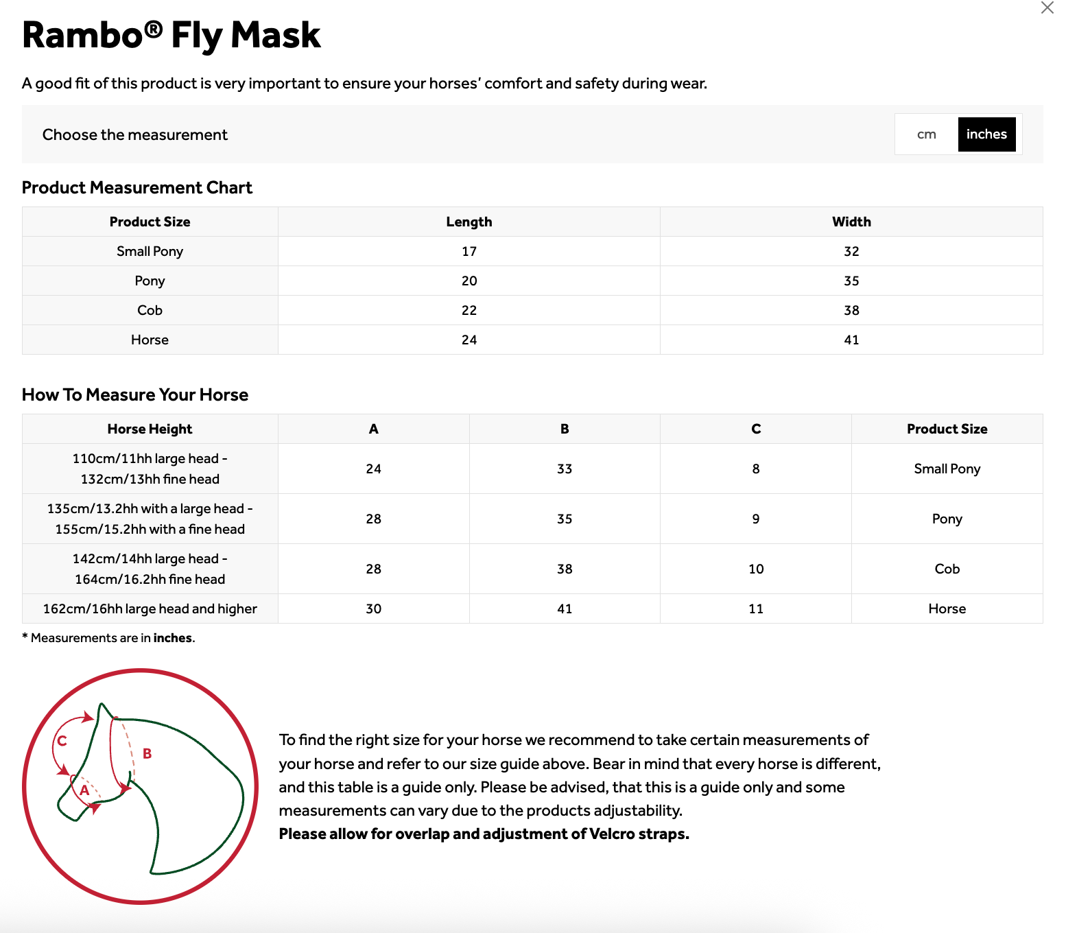Close the size guide popup
Image resolution: width=1066 pixels, height=933 pixels.
[x=1047, y=8]
